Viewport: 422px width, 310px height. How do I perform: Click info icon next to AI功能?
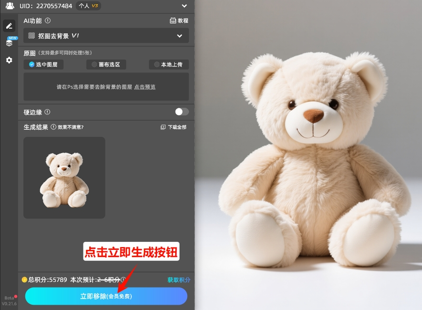pyautogui.click(x=48, y=21)
